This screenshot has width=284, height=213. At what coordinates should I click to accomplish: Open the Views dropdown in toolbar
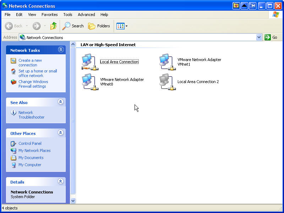[122, 26]
